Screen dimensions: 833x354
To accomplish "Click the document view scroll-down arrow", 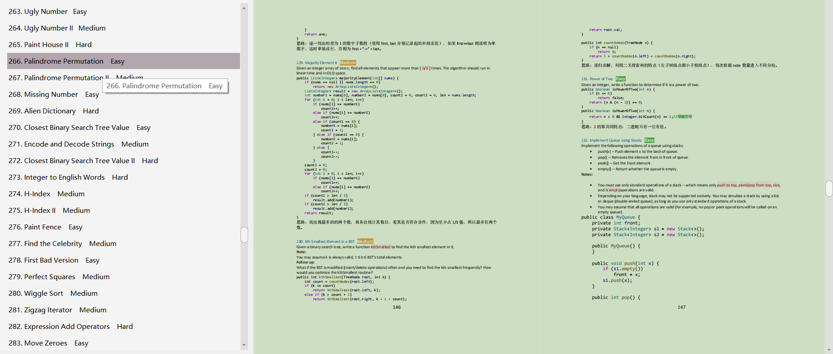I will click(829, 350).
